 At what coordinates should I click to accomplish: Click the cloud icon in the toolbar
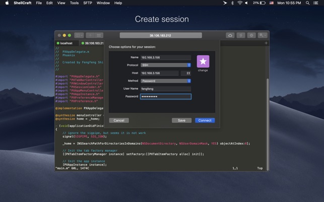pos(230,35)
